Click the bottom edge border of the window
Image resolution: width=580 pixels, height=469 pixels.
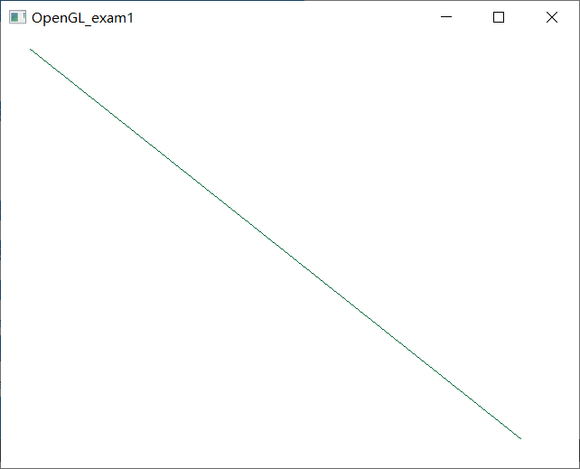click(290, 468)
